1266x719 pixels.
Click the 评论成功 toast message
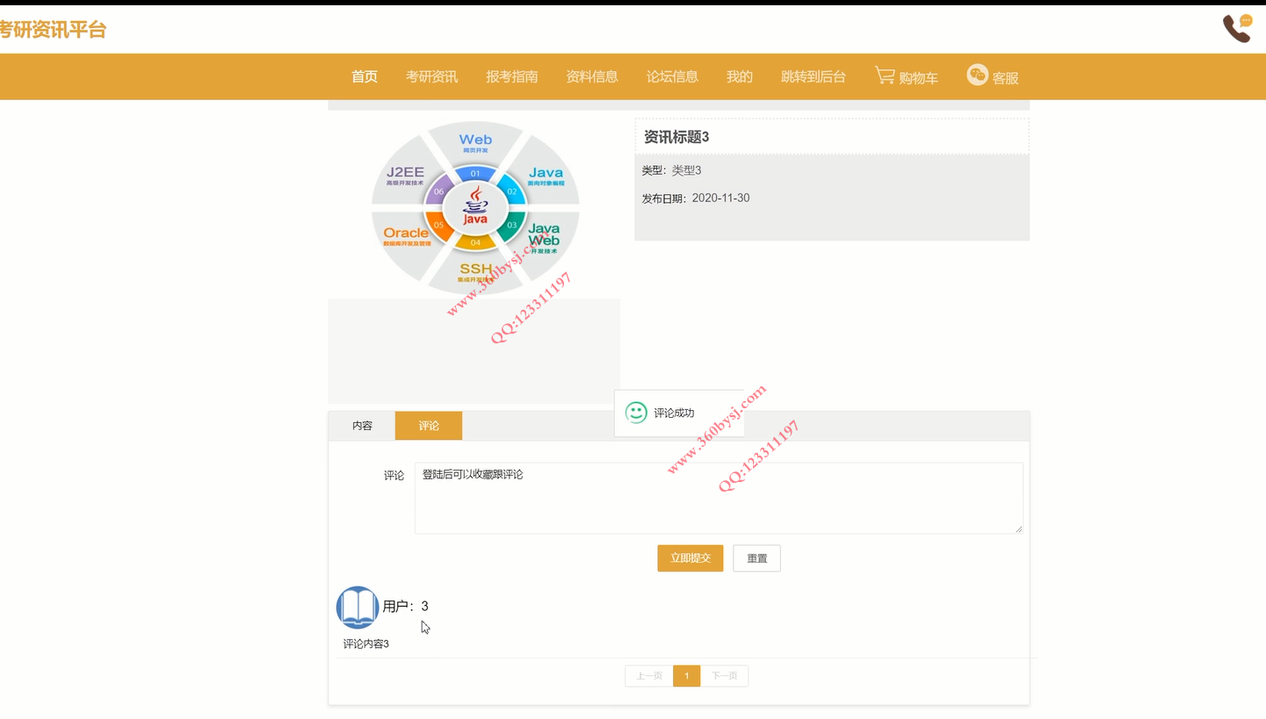(x=674, y=413)
